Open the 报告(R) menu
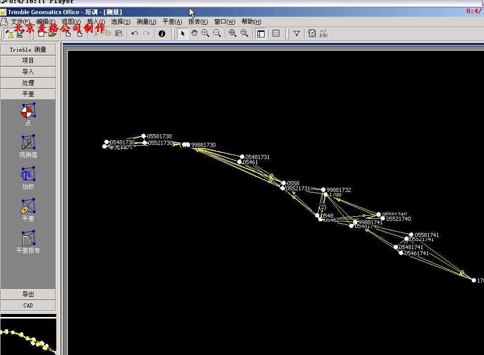 point(198,22)
